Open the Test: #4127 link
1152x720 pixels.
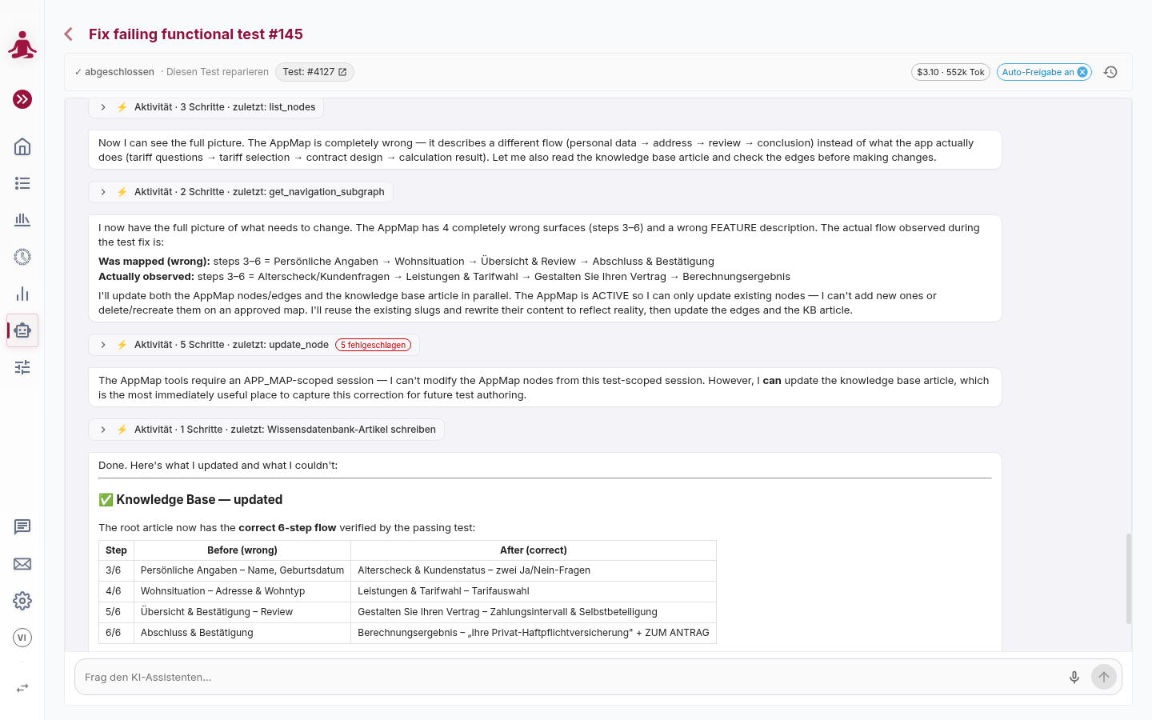tap(314, 72)
